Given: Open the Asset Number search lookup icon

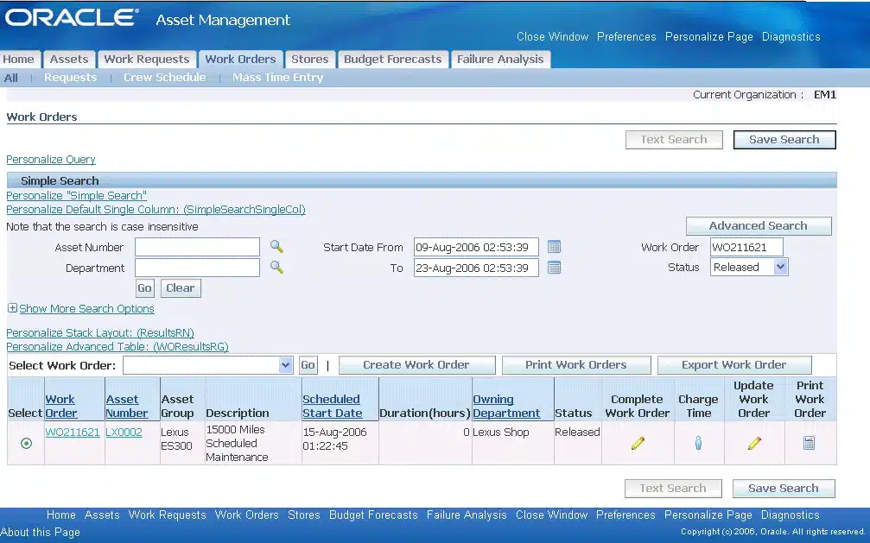Looking at the screenshot, I should pyautogui.click(x=276, y=247).
